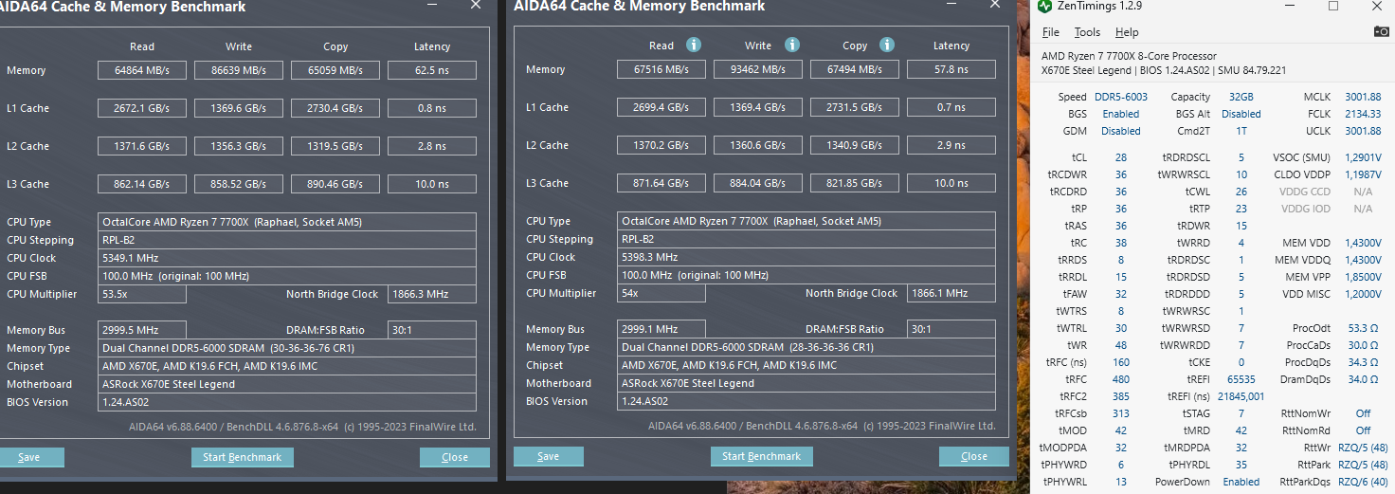Click Copy info icon in right AIDA64 window
This screenshot has height=494, width=1395.
(x=888, y=45)
